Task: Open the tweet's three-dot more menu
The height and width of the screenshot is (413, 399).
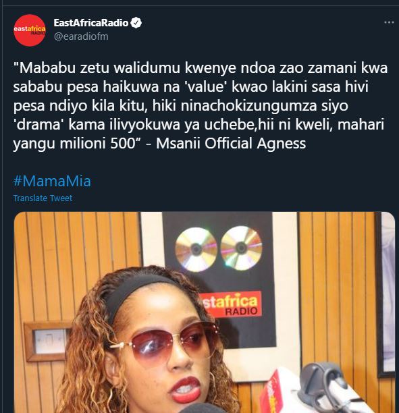Action: point(389,23)
